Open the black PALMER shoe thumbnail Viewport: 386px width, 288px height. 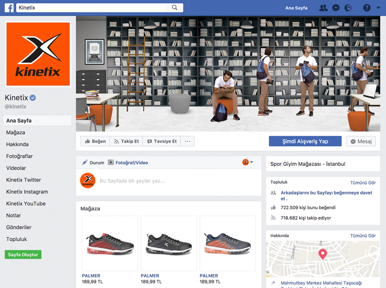tap(169, 243)
